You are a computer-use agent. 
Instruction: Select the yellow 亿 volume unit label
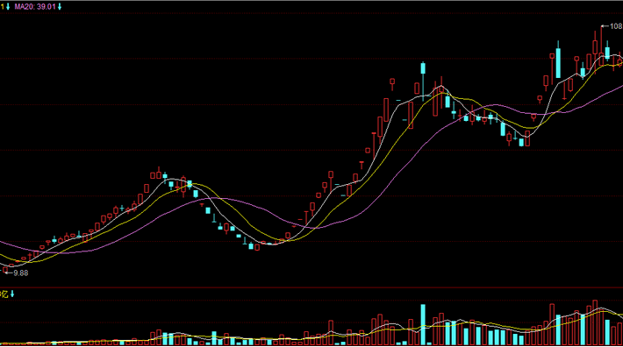(4, 294)
